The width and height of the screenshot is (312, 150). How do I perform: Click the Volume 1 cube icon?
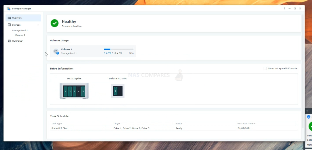pyautogui.click(x=56, y=51)
